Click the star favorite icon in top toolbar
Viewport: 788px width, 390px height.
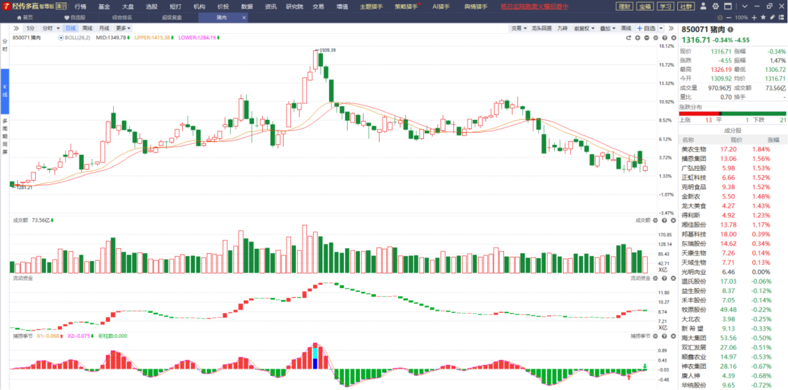point(764,17)
